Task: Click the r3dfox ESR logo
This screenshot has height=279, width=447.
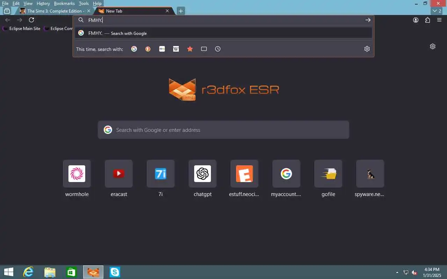Action: 223,90
